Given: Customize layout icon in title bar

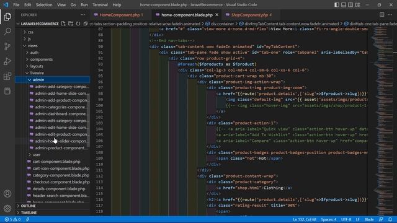Looking at the screenshot, I should point(357,4).
